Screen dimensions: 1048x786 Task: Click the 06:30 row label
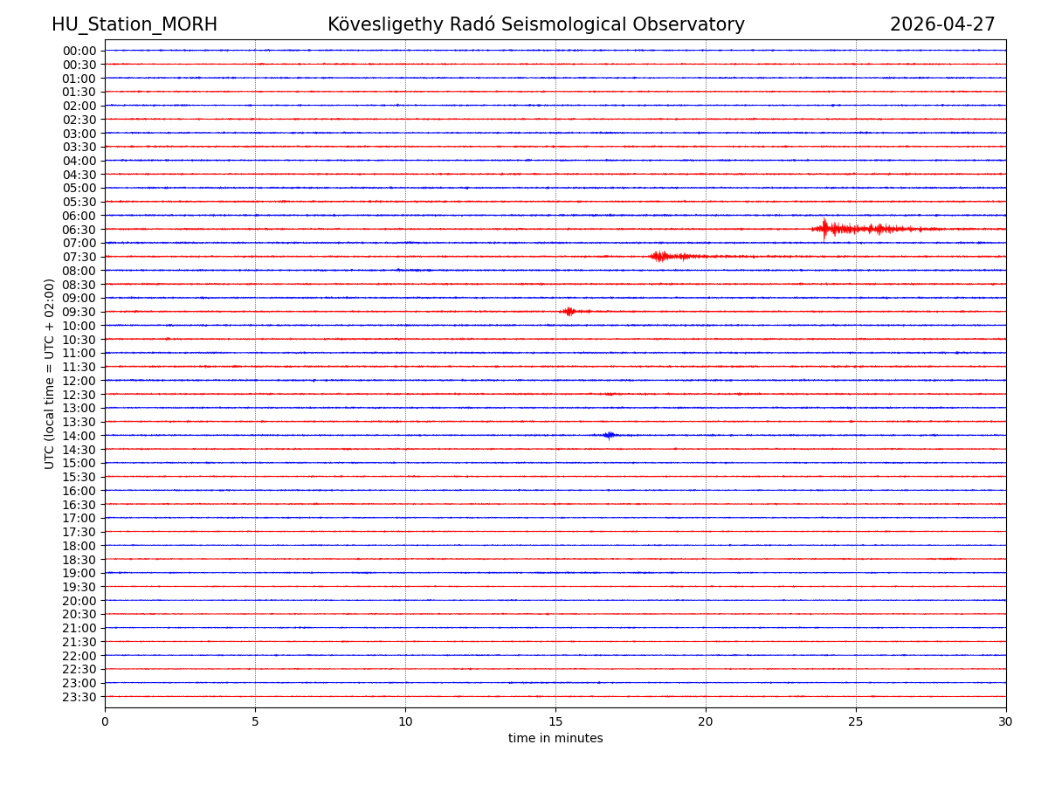79,230
